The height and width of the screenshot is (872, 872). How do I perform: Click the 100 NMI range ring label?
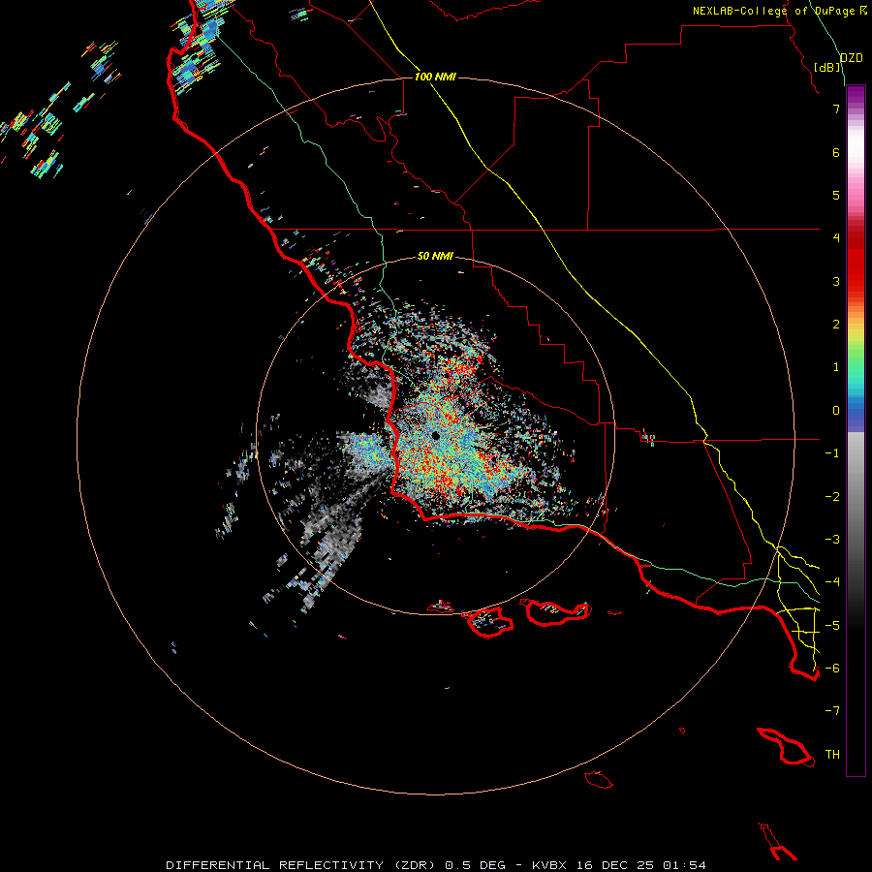click(435, 77)
